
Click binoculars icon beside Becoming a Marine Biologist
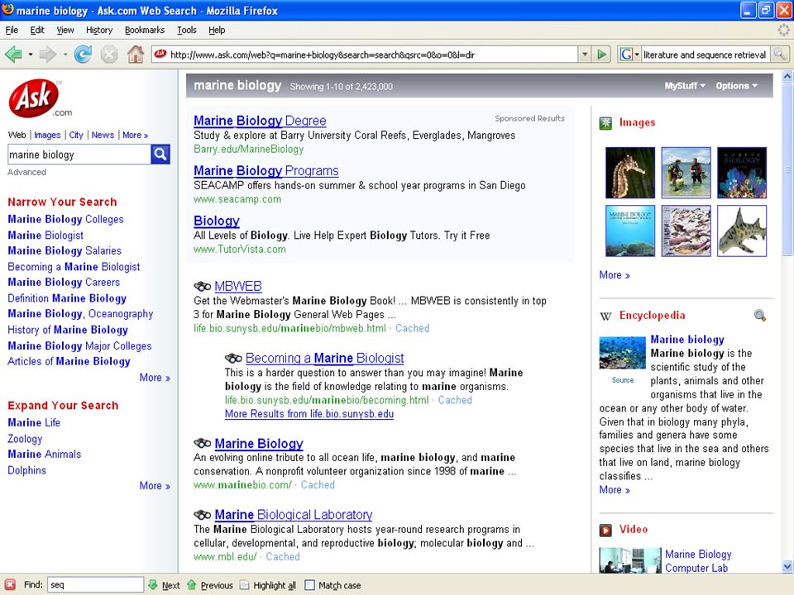coord(233,358)
